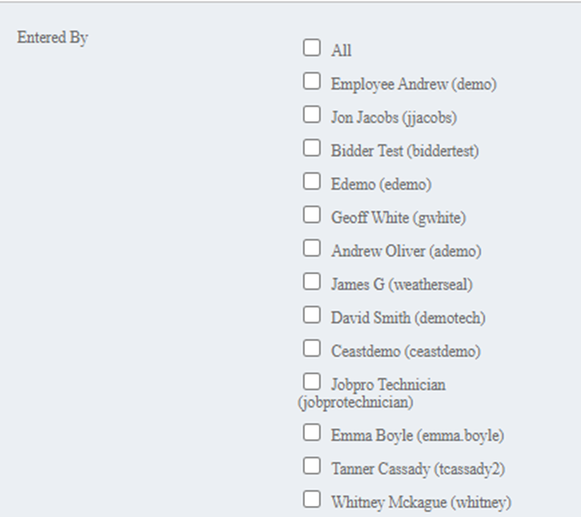Check Whitney Mckague (whitney) checkbox

point(312,499)
